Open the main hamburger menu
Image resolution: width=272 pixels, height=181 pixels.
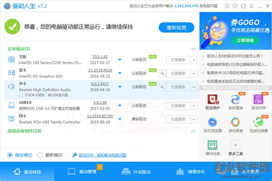pos(251,6)
